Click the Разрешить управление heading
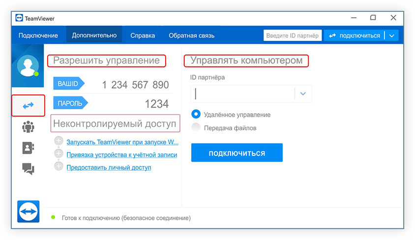The height and width of the screenshot is (240, 415). 106,60
